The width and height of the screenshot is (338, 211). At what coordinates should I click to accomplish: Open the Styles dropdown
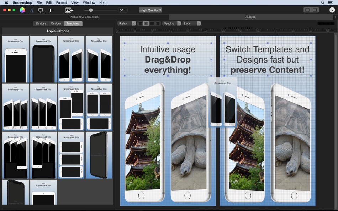click(x=127, y=23)
